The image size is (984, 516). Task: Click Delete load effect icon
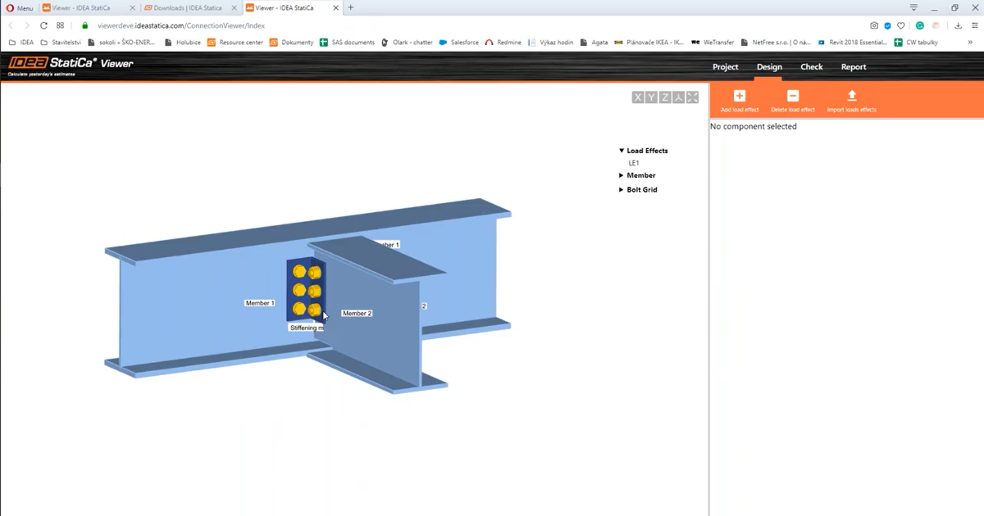coord(793,96)
